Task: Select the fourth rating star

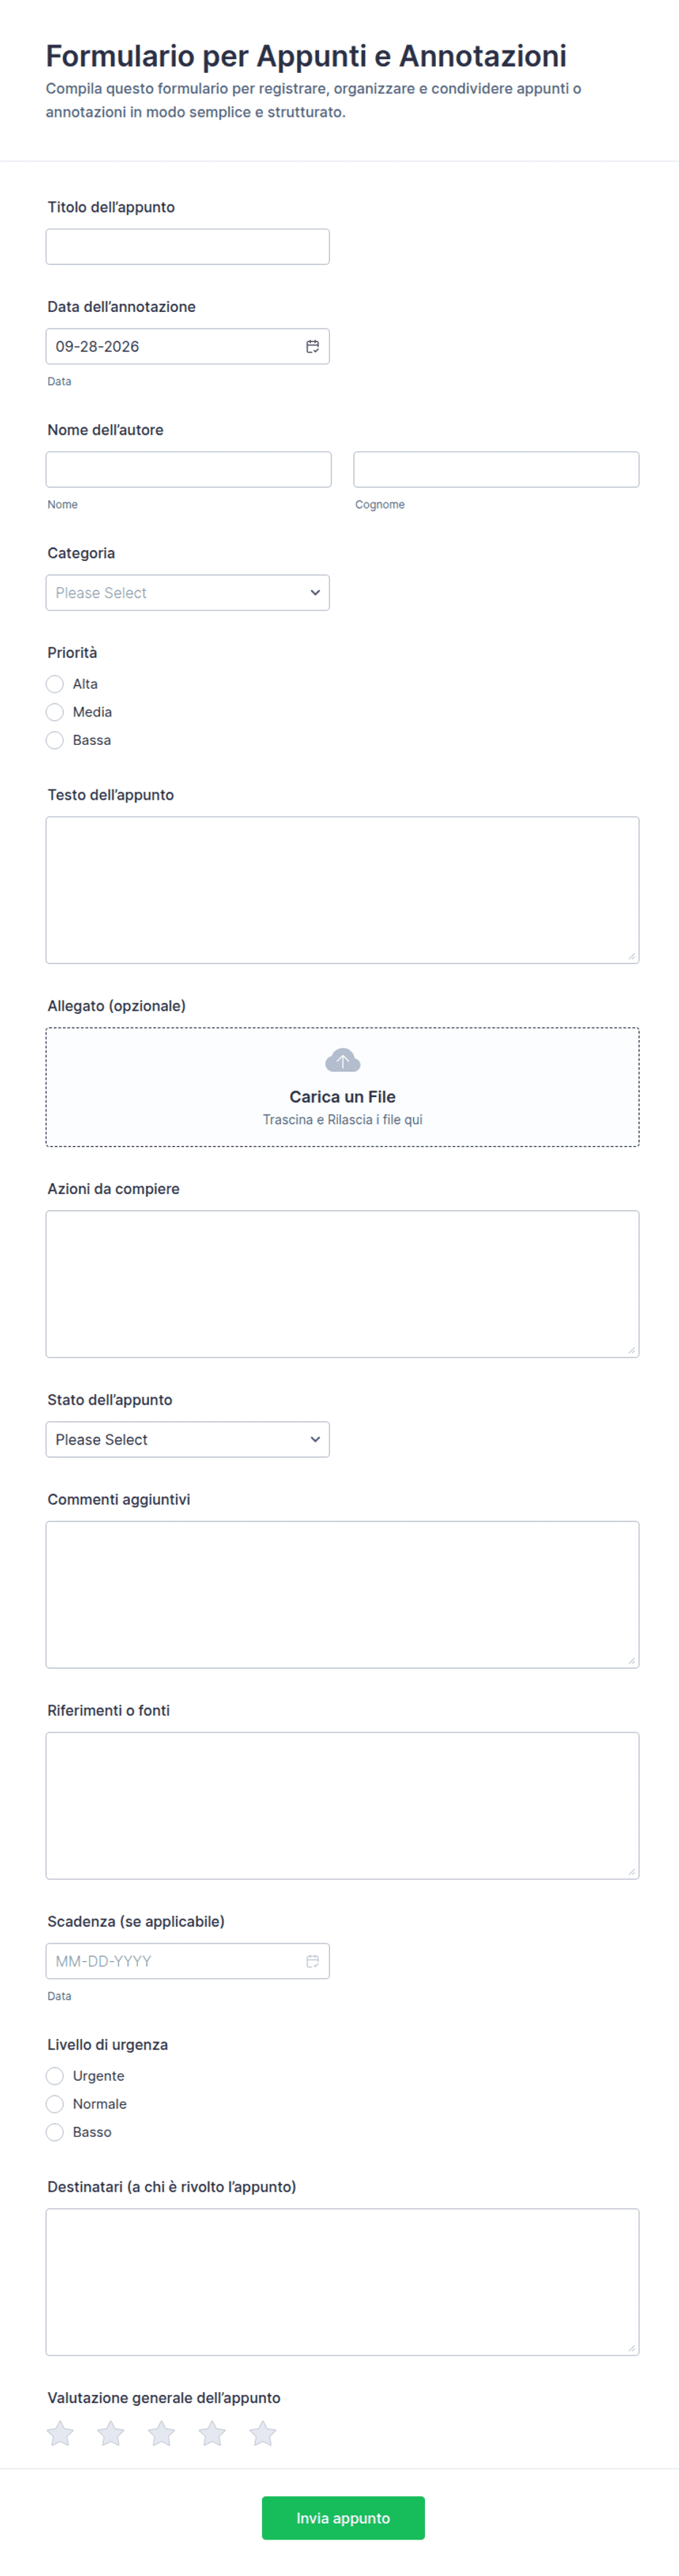Action: tap(212, 2433)
